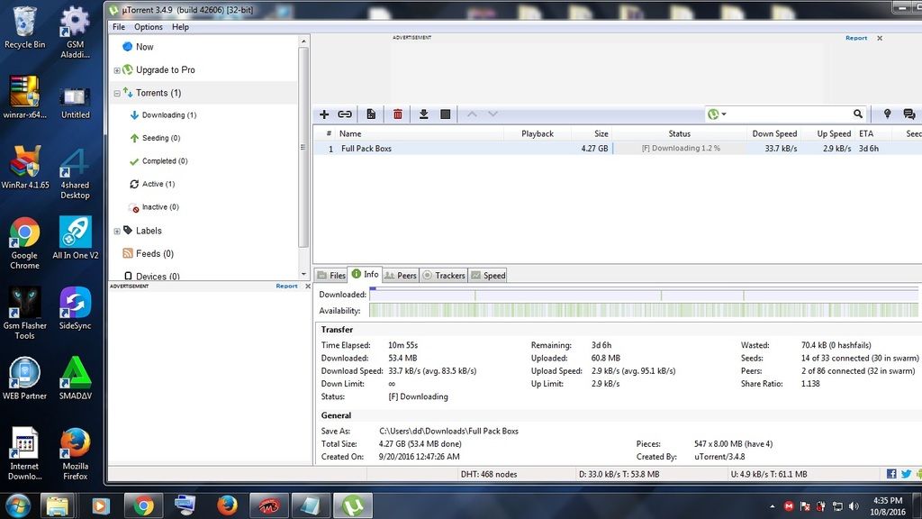Click the Start Torrent download arrow icon
922x519 pixels.
[x=423, y=114]
